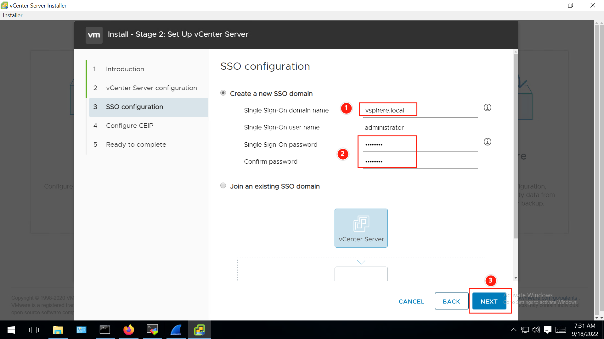
Task: Click the info icon beside domain name
Action: (x=487, y=107)
